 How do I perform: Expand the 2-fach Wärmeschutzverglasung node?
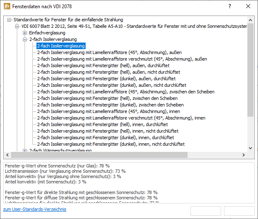coord(25,150)
